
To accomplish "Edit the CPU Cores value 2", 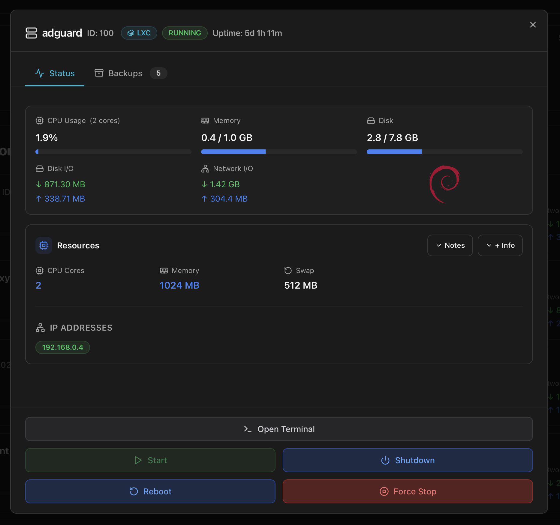I will [38, 285].
